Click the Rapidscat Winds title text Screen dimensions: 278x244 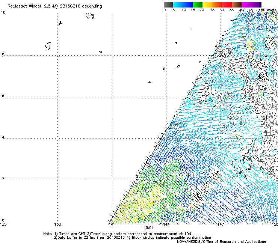[x=55, y=6]
